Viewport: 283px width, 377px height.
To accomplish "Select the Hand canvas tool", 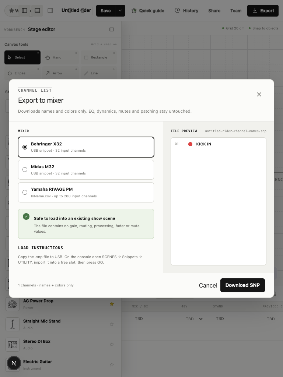I will tap(60, 57).
